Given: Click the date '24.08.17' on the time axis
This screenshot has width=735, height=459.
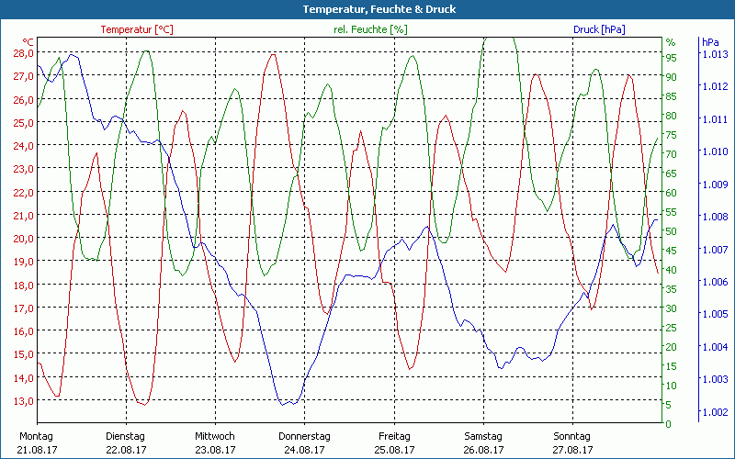Looking at the screenshot, I should tap(304, 450).
